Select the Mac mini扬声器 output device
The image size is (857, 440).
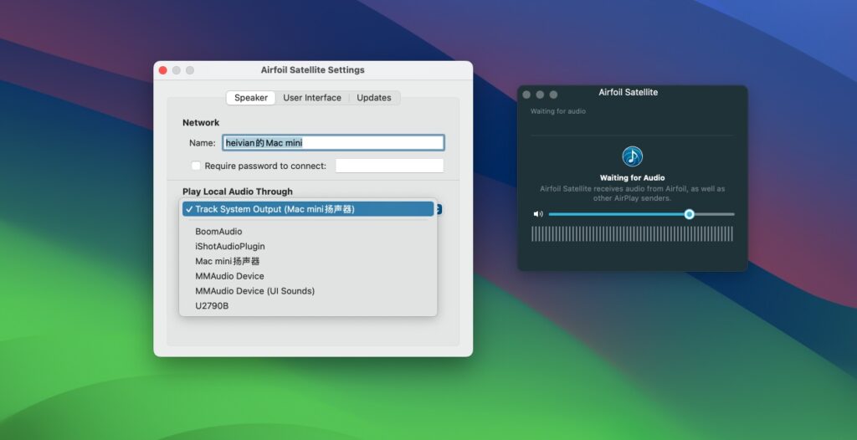point(308,261)
